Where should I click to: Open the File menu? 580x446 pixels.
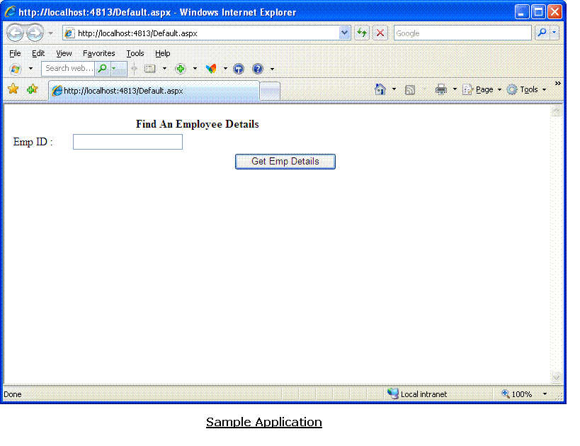point(15,53)
